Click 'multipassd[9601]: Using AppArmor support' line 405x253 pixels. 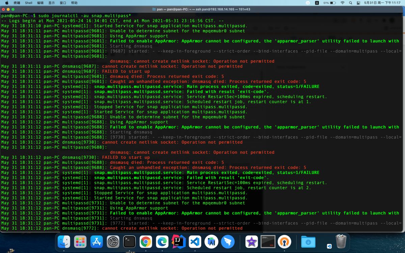[x=84, y=36]
